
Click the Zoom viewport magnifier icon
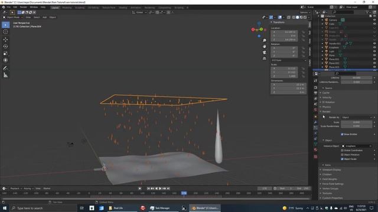coord(265,41)
